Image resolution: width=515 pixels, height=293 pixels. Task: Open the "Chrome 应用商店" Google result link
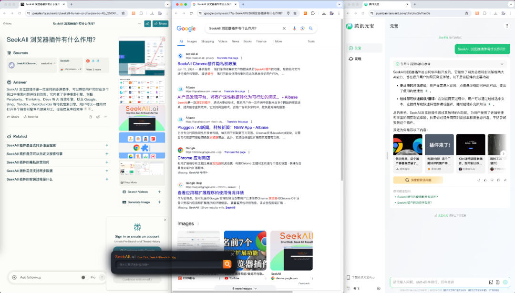(194, 158)
